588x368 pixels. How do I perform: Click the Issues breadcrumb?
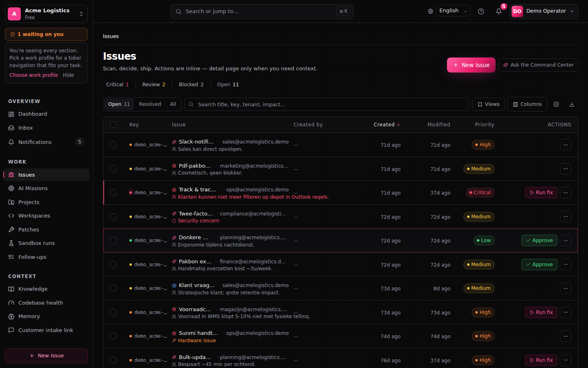pyautogui.click(x=111, y=36)
